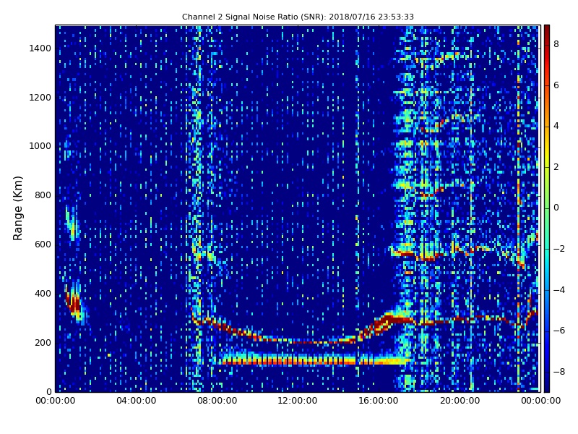This screenshot has width=578, height=434.
Task: Click the plot title with the 2018/07/16 timestamp
Action: tap(298, 17)
